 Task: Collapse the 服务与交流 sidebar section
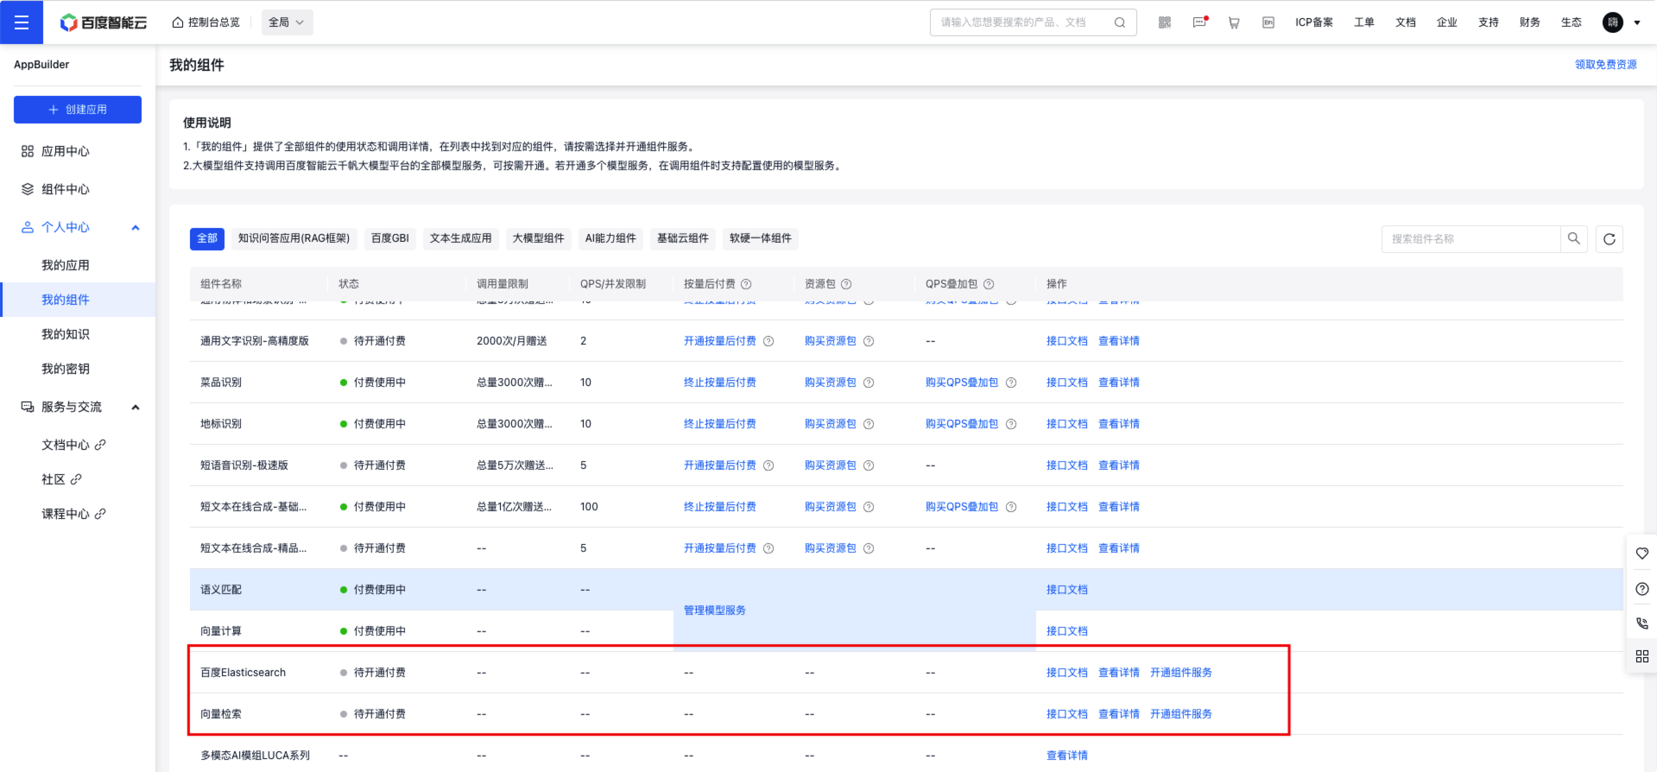(135, 407)
